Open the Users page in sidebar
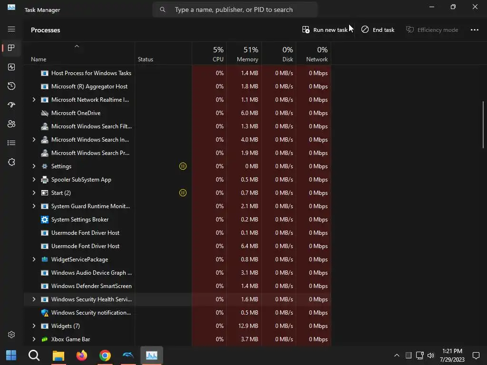Viewport: 487px width, 365px height. [11, 124]
